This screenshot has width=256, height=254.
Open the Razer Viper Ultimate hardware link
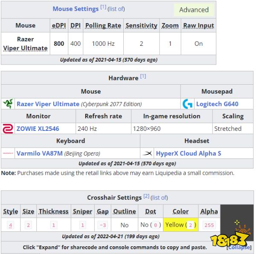tap(48, 104)
